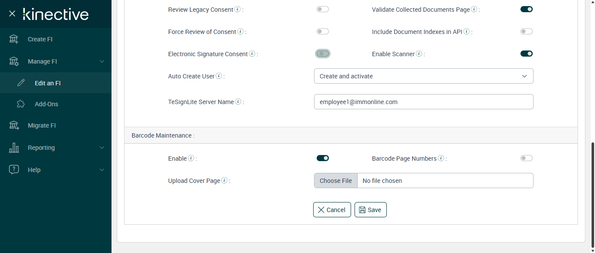Toggle the Electronic Signature Consent switch

click(323, 54)
